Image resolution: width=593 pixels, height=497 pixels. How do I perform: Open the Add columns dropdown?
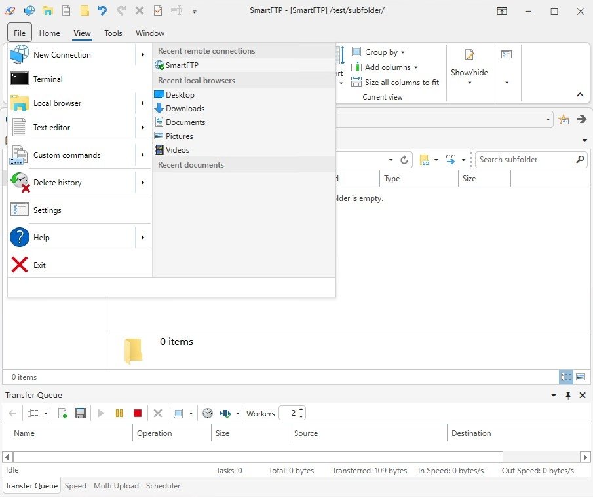pos(384,67)
